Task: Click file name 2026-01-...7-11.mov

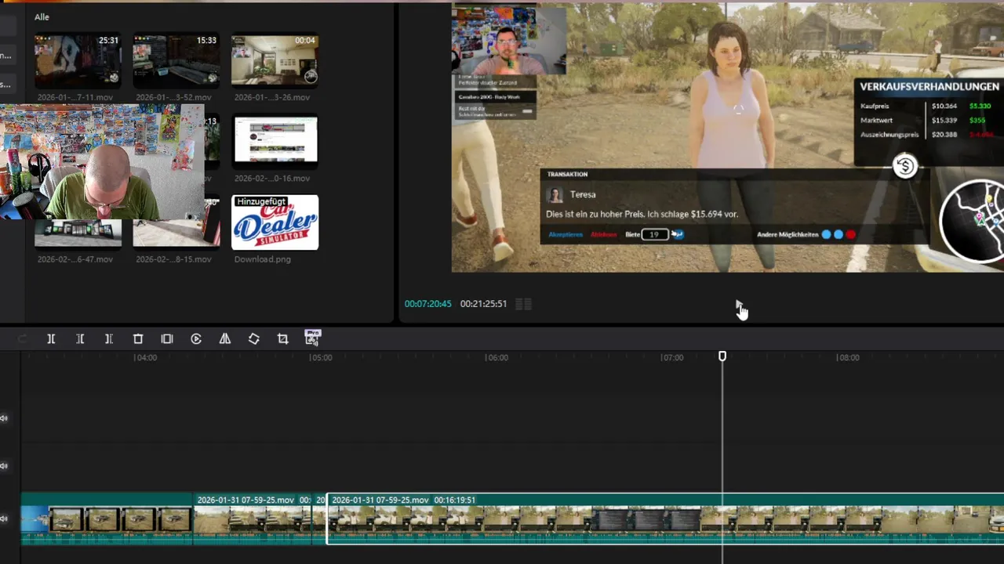Action: pyautogui.click(x=75, y=97)
